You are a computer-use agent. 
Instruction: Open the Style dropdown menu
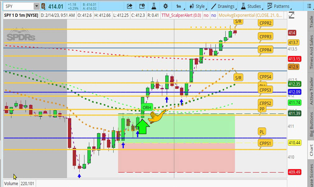(197, 7)
